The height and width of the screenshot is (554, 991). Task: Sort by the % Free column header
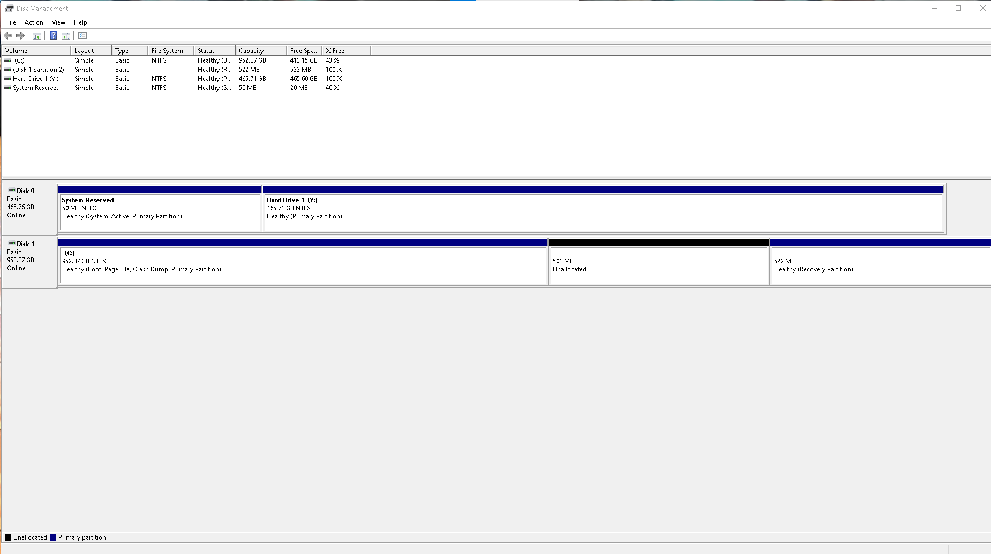pos(346,51)
